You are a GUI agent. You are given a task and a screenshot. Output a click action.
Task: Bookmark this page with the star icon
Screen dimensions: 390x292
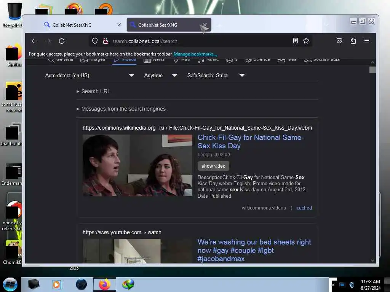click(306, 41)
